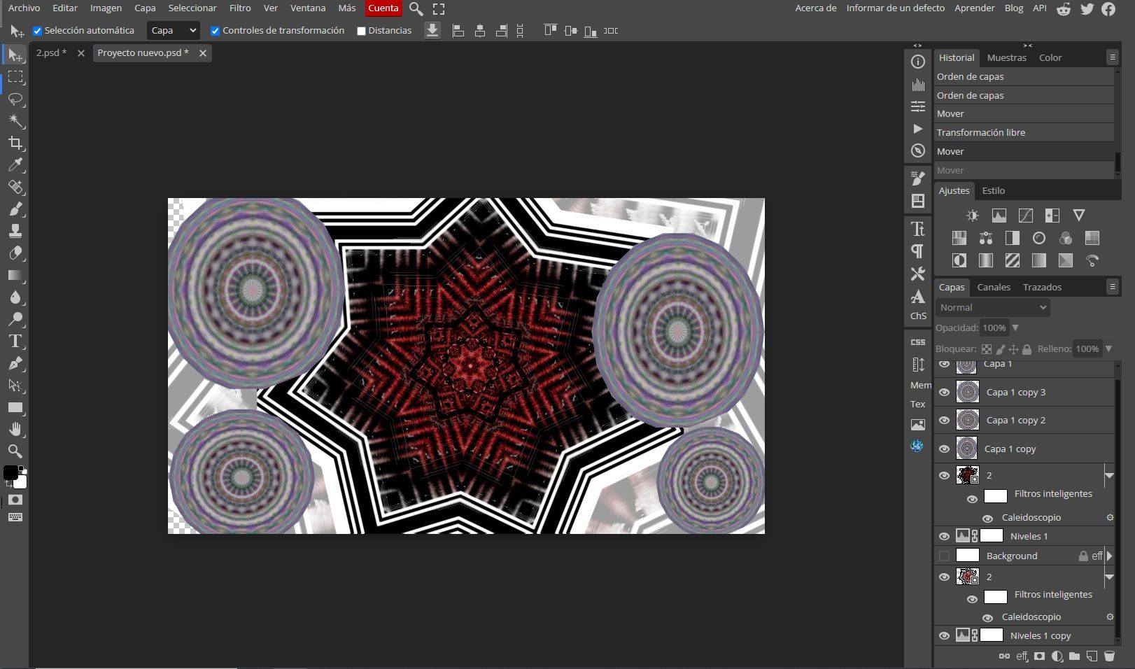
Task: Open the Filtro menu
Action: [x=240, y=8]
